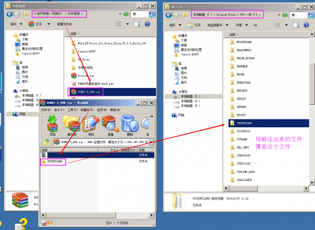
Task: Open the WinRAR 命令 menu
Action: coord(59,110)
